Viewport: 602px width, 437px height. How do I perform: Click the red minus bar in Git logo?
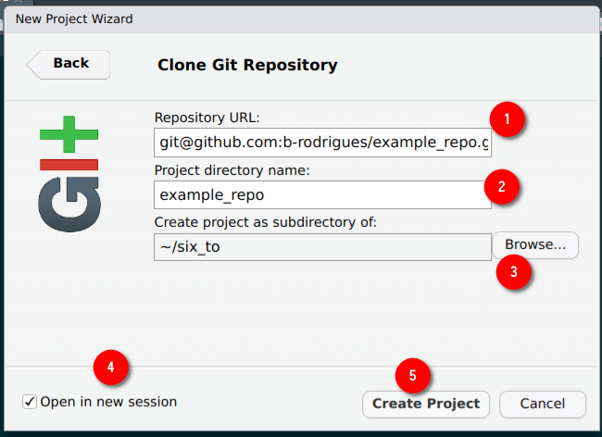click(x=69, y=165)
